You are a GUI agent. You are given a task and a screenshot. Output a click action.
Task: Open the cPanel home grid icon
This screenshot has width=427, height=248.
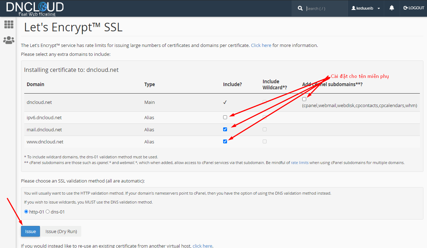[x=9, y=25]
